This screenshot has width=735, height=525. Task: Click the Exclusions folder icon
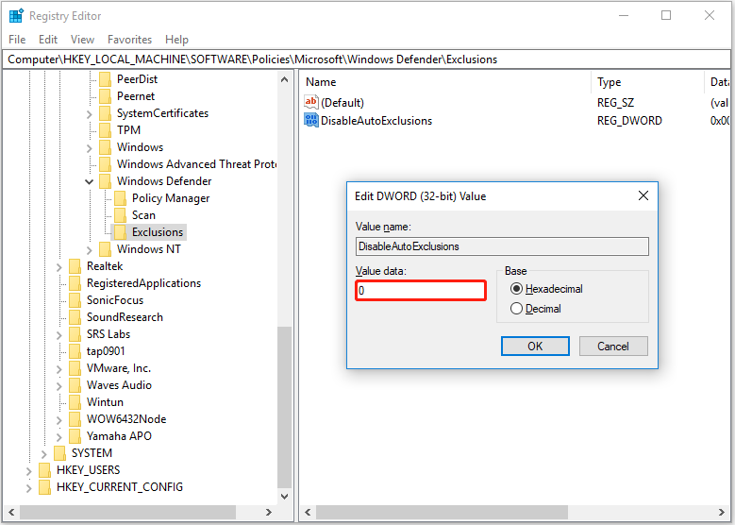point(121,231)
